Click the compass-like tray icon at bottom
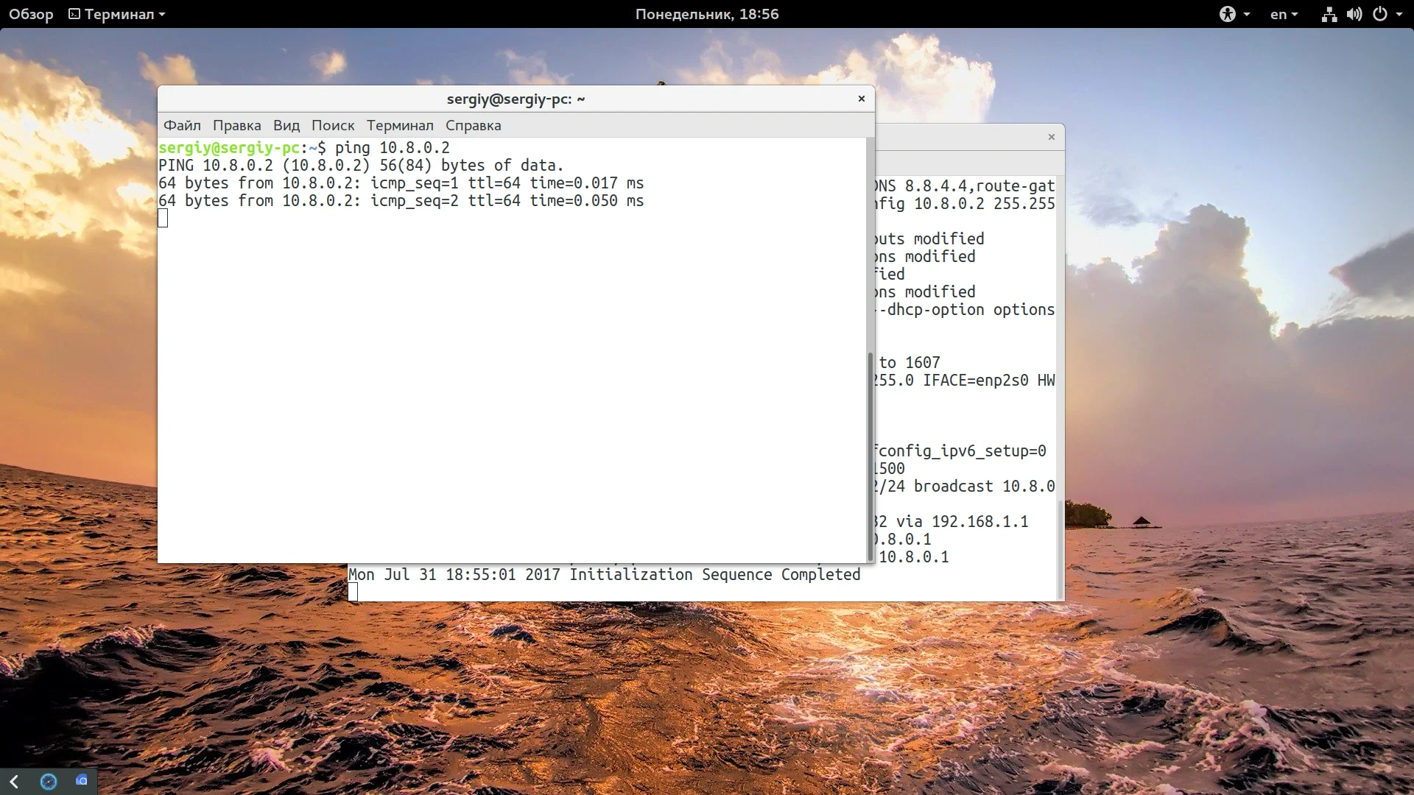The height and width of the screenshot is (795, 1414). [x=49, y=781]
